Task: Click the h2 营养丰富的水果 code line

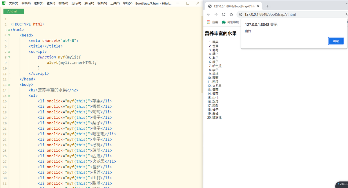Action: pos(53,90)
